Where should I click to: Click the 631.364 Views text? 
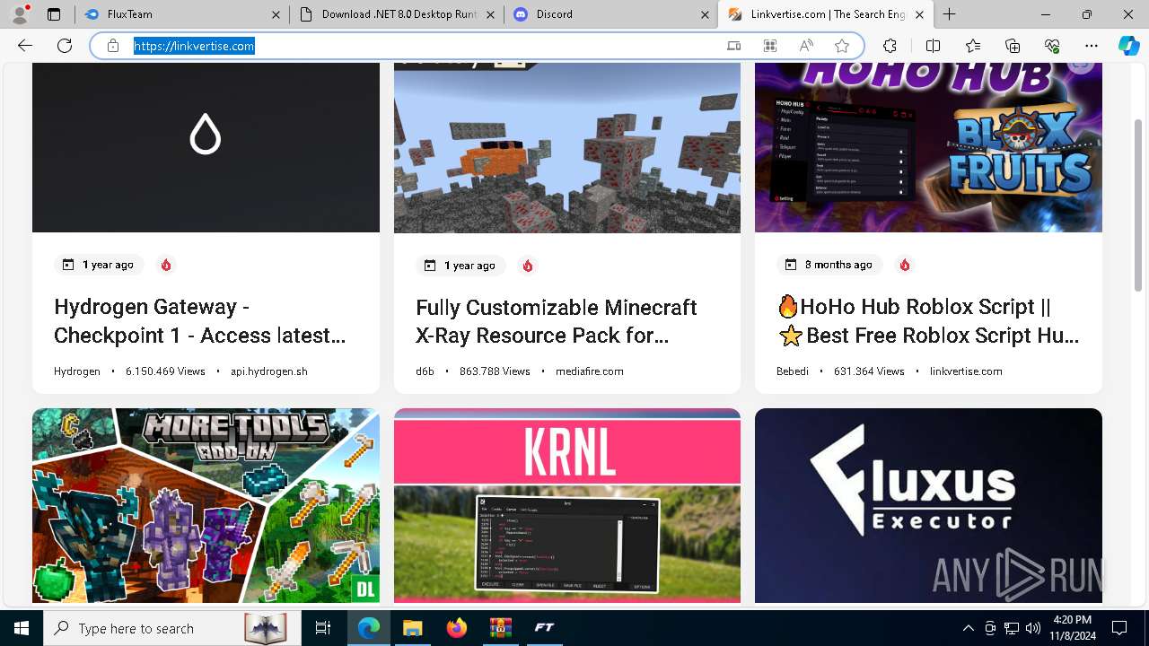(x=869, y=371)
